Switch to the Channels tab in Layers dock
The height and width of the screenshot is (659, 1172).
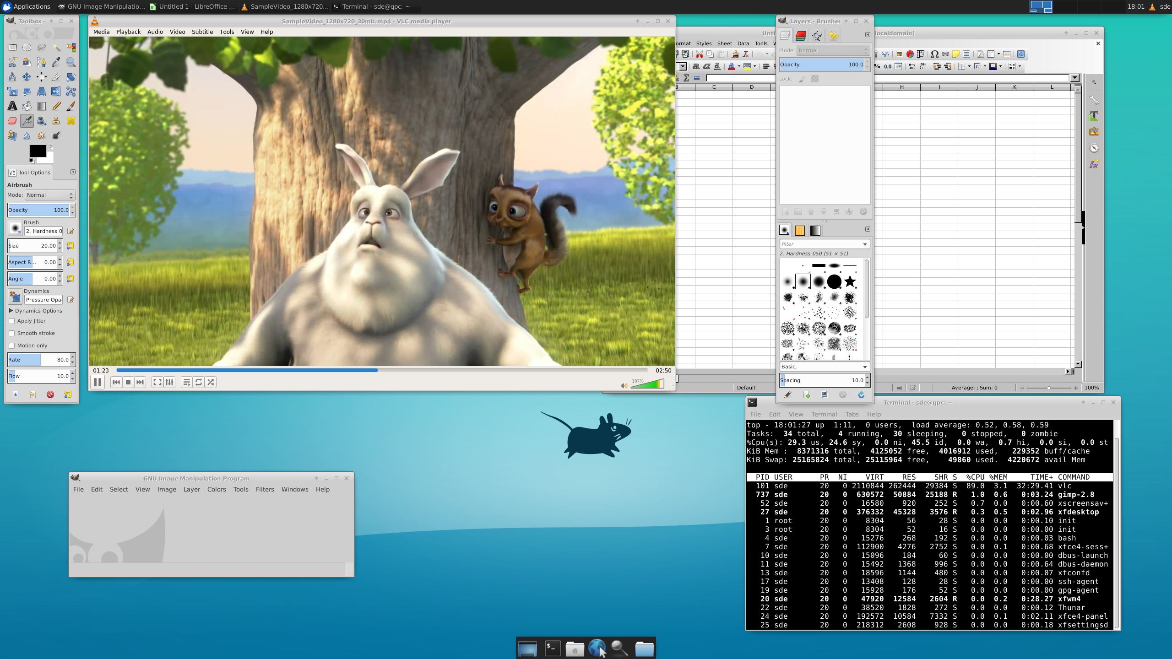click(x=801, y=35)
